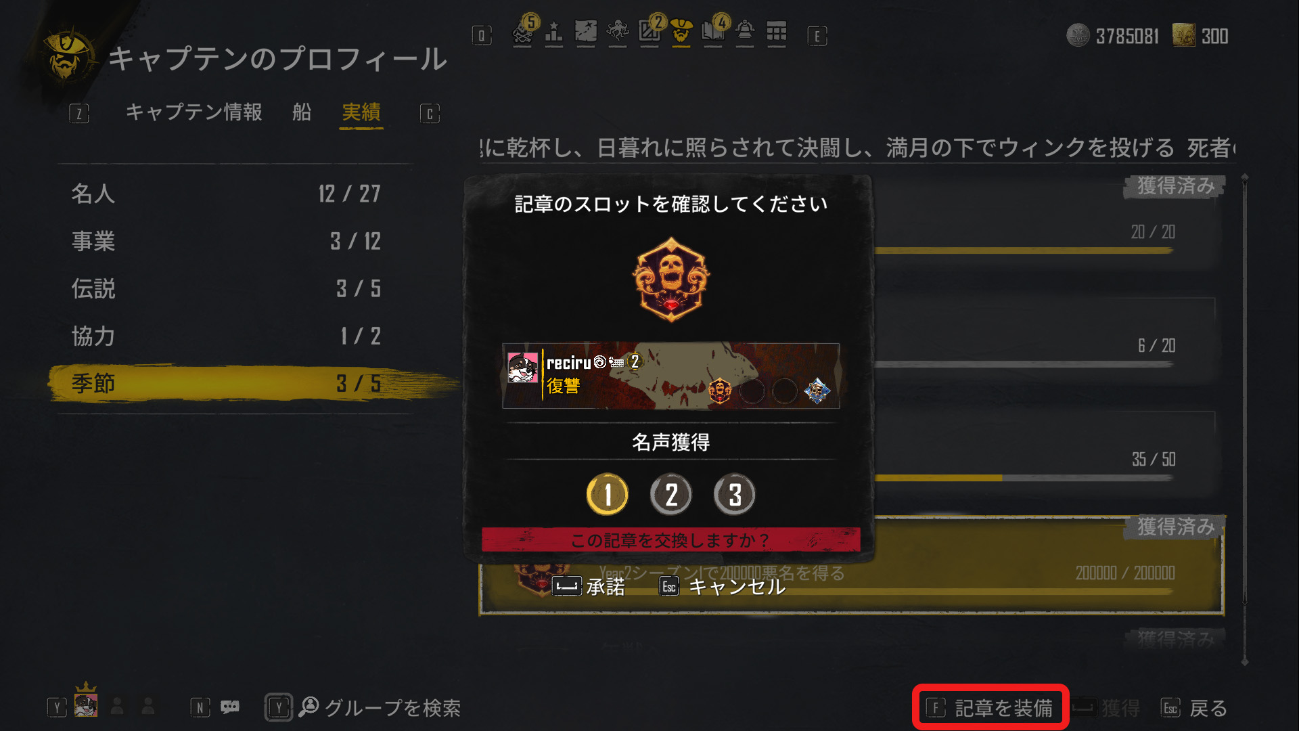Viewport: 1299px width, 731px height.
Task: Open the open-book codex icon
Action: point(713,32)
